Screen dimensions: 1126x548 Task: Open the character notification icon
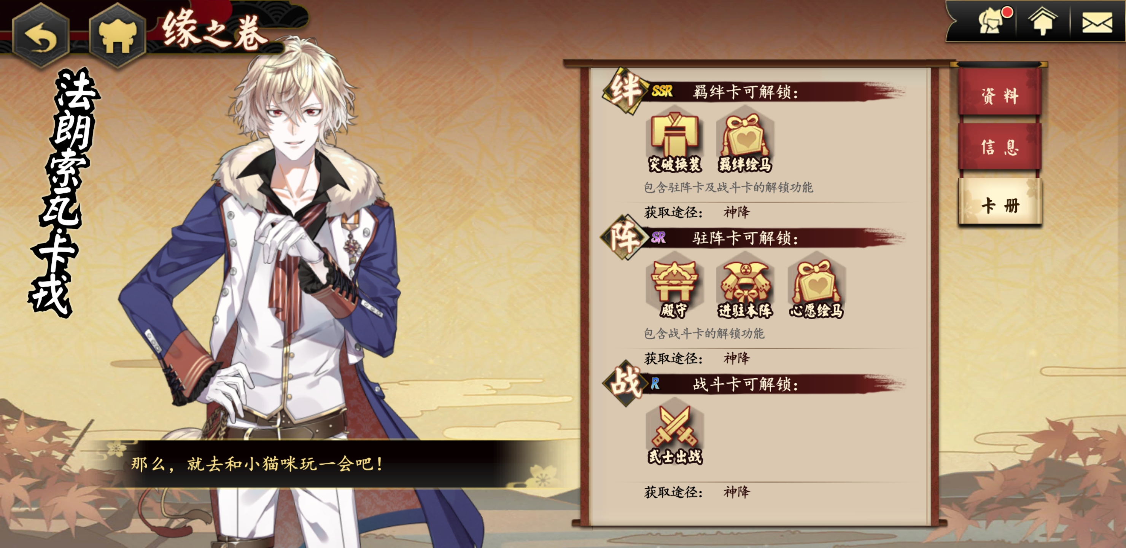pos(992,21)
